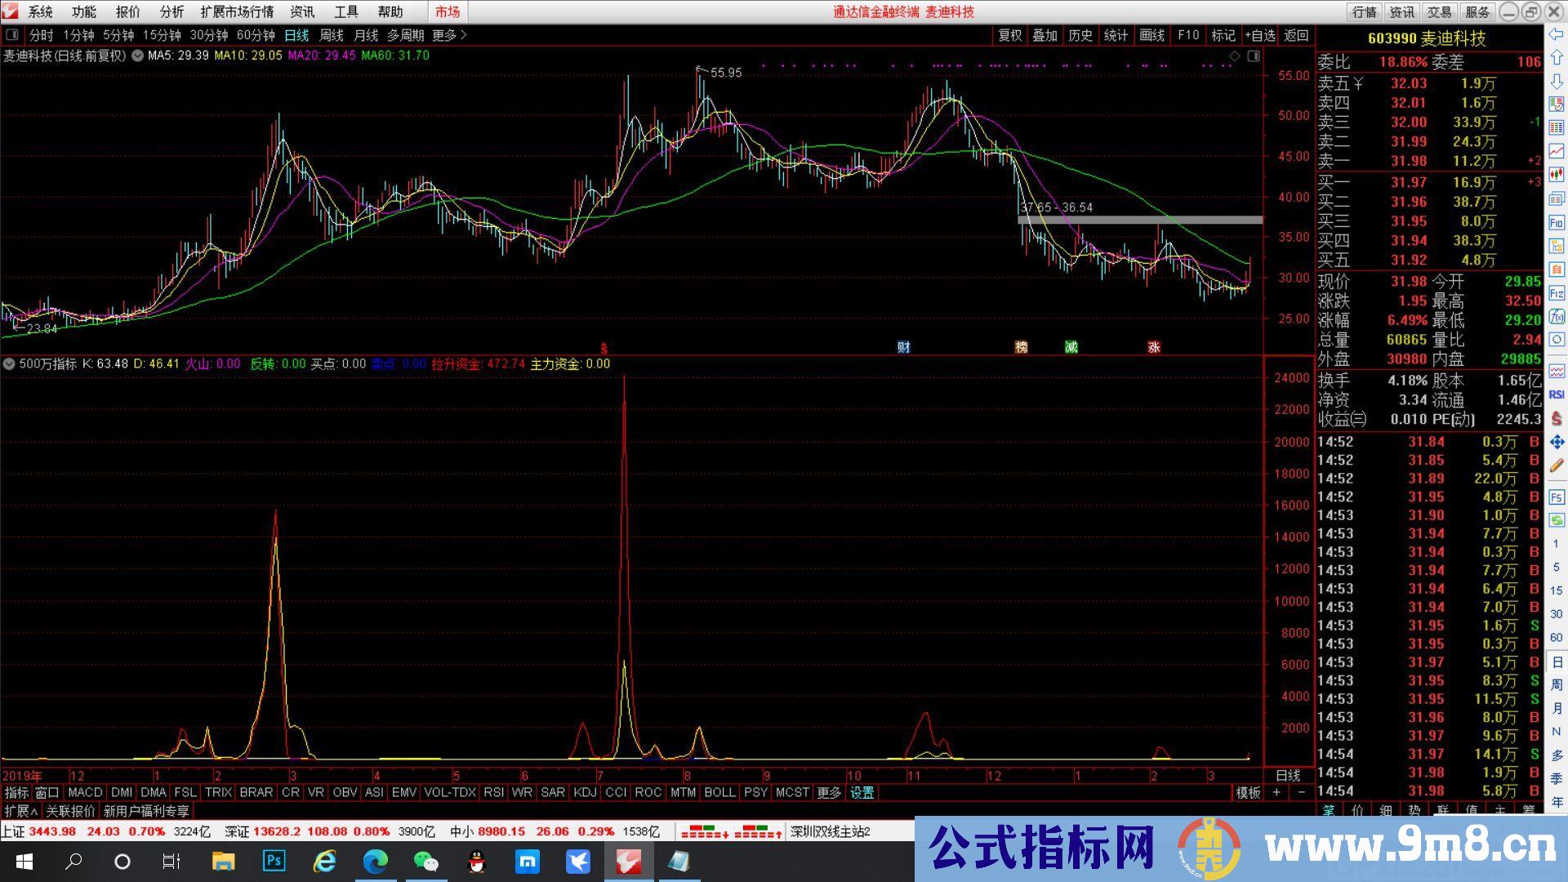Click the candlestick chart sidebar icon
Screen dimensions: 1568x882
[x=1557, y=176]
